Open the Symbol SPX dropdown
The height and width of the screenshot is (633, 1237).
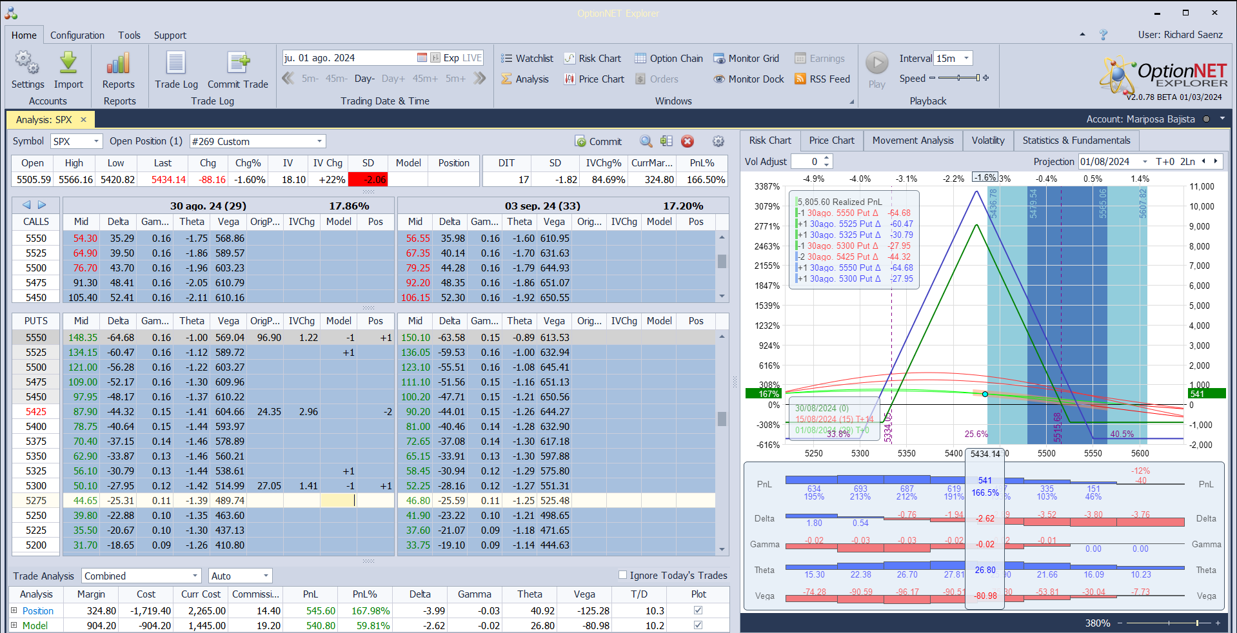[x=97, y=141]
